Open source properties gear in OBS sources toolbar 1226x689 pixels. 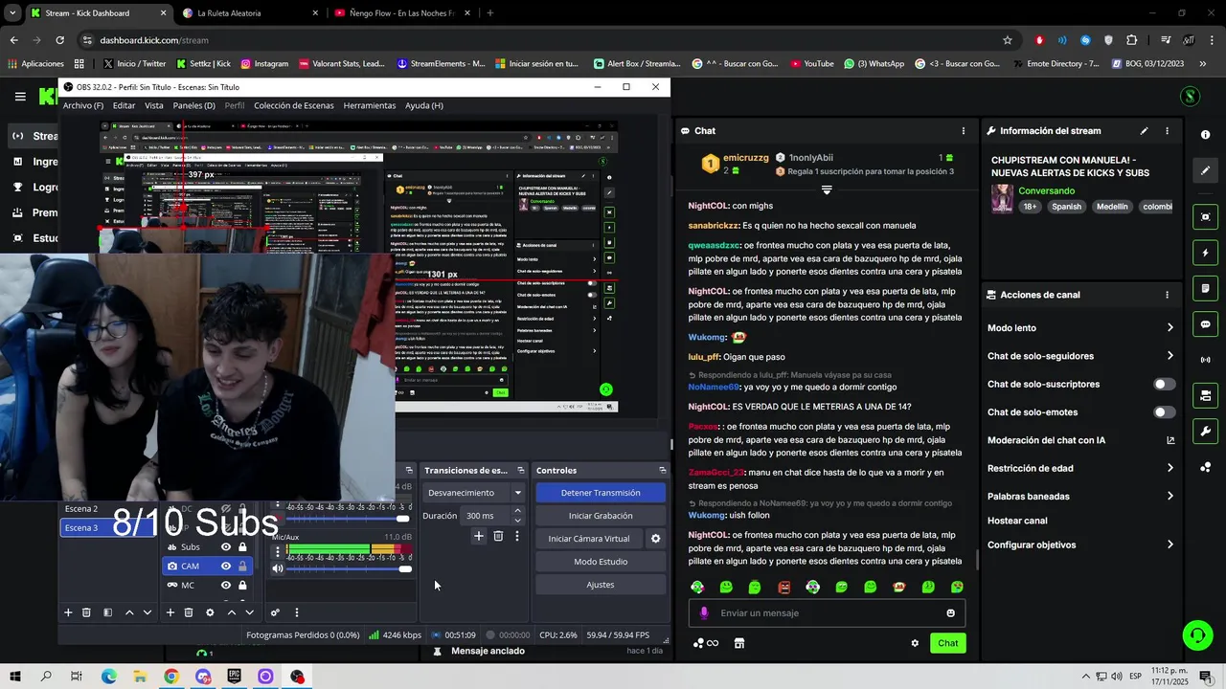point(210,612)
